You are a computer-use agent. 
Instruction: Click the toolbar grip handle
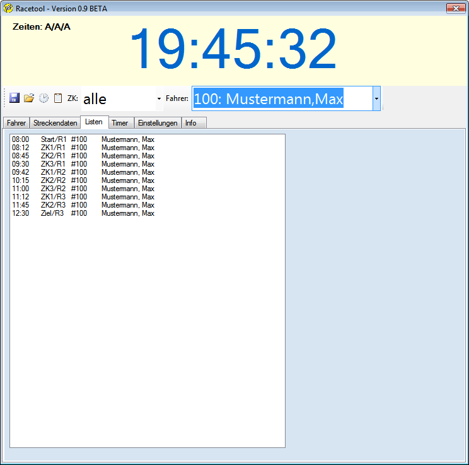coord(4,98)
